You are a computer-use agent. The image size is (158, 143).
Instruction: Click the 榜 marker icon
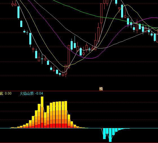[x=101, y=89]
